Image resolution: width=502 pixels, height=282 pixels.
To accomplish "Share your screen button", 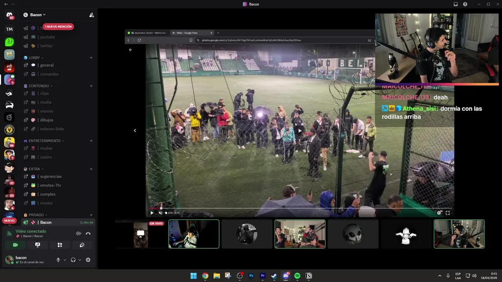I will (x=38, y=245).
